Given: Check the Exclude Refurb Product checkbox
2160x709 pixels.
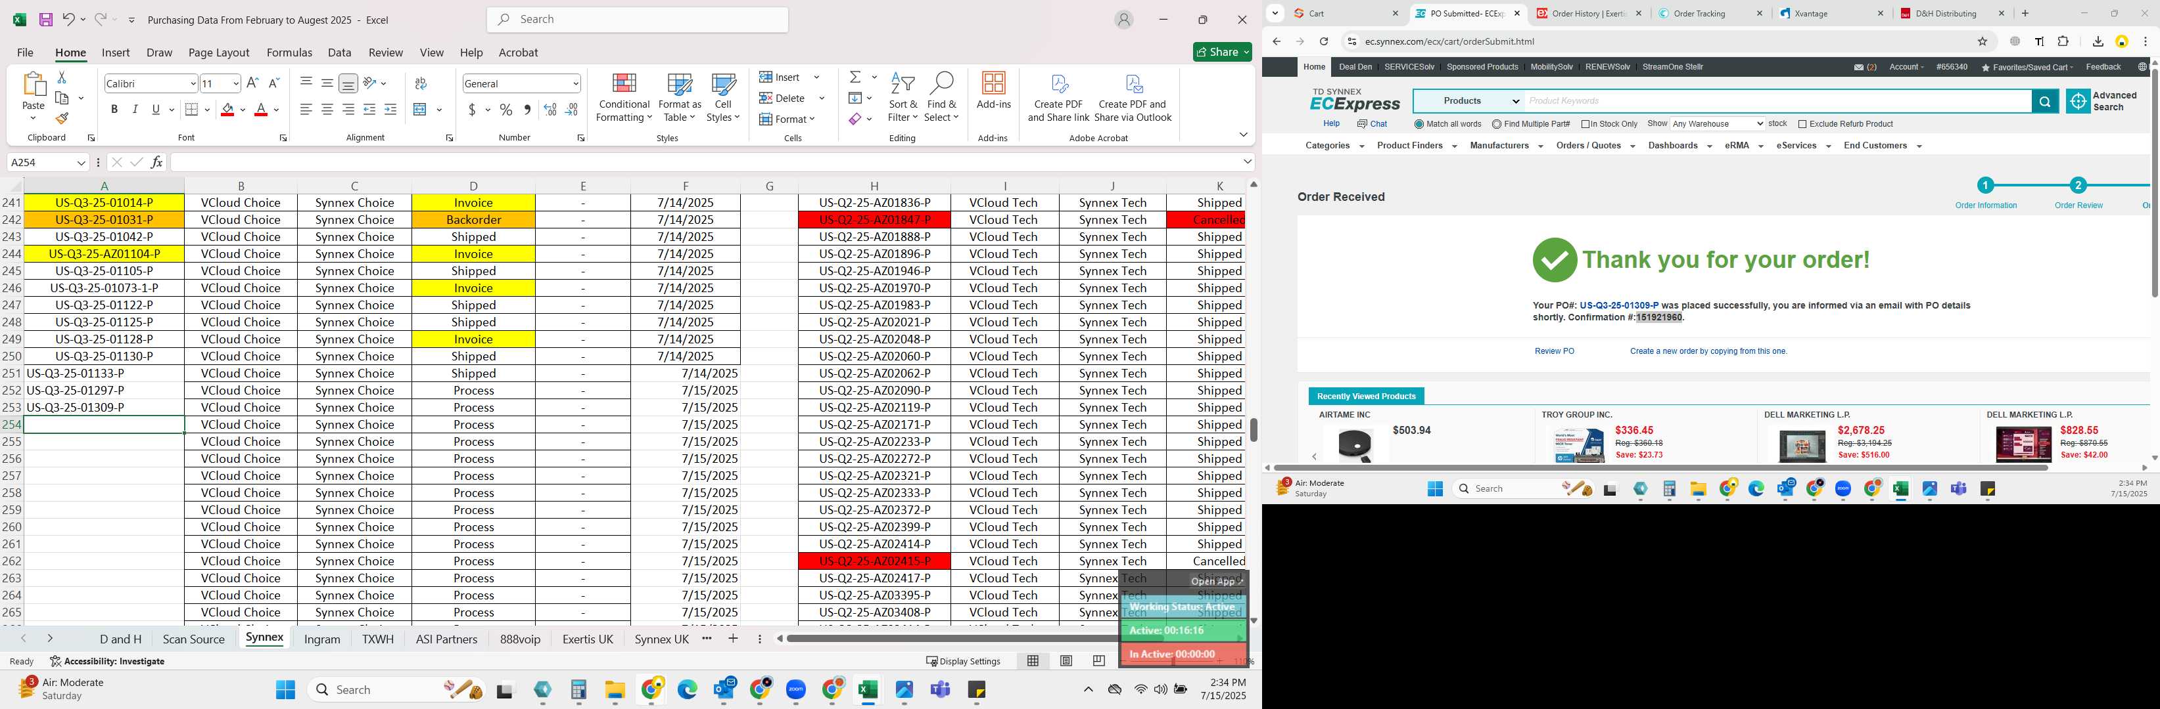Looking at the screenshot, I should point(1802,124).
